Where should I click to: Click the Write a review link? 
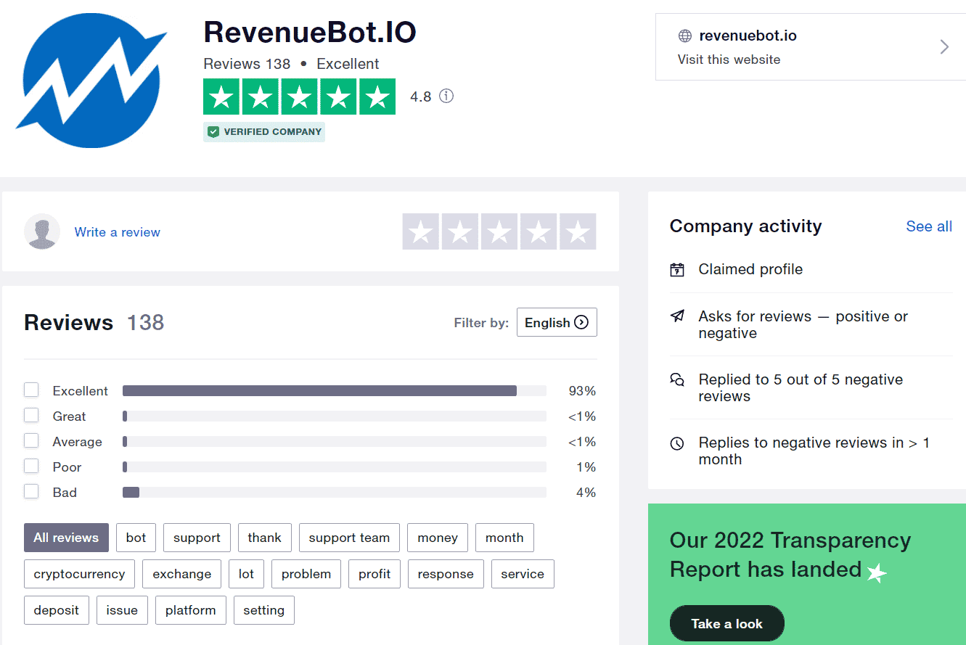(117, 232)
